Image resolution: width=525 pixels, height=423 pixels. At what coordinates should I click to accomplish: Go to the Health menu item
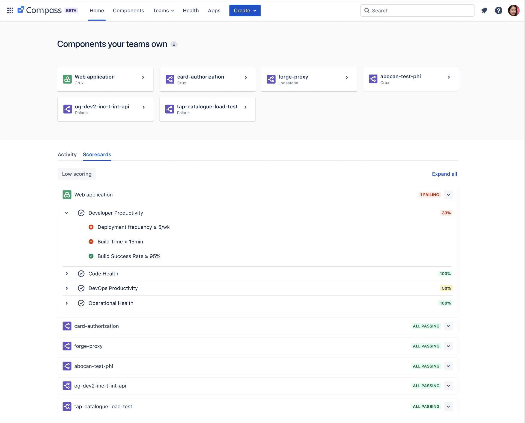(x=191, y=10)
